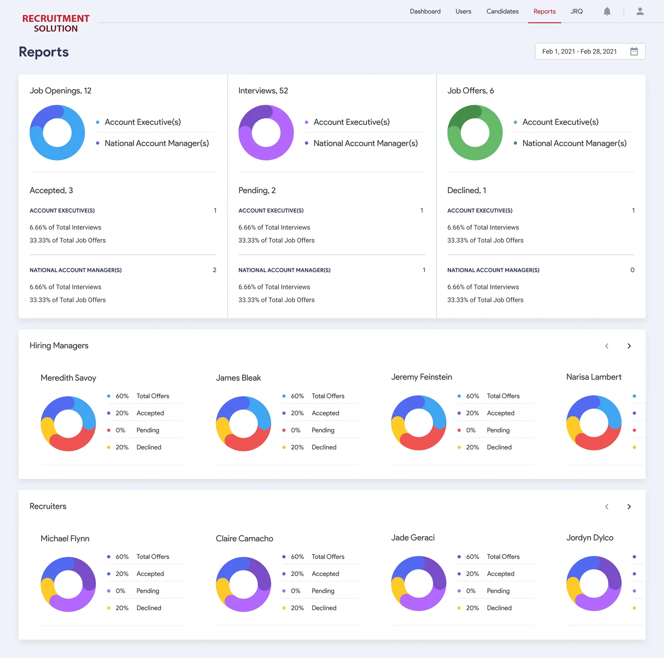664x658 pixels.
Task: Click the 'Declined, 1' heading
Action: click(467, 191)
